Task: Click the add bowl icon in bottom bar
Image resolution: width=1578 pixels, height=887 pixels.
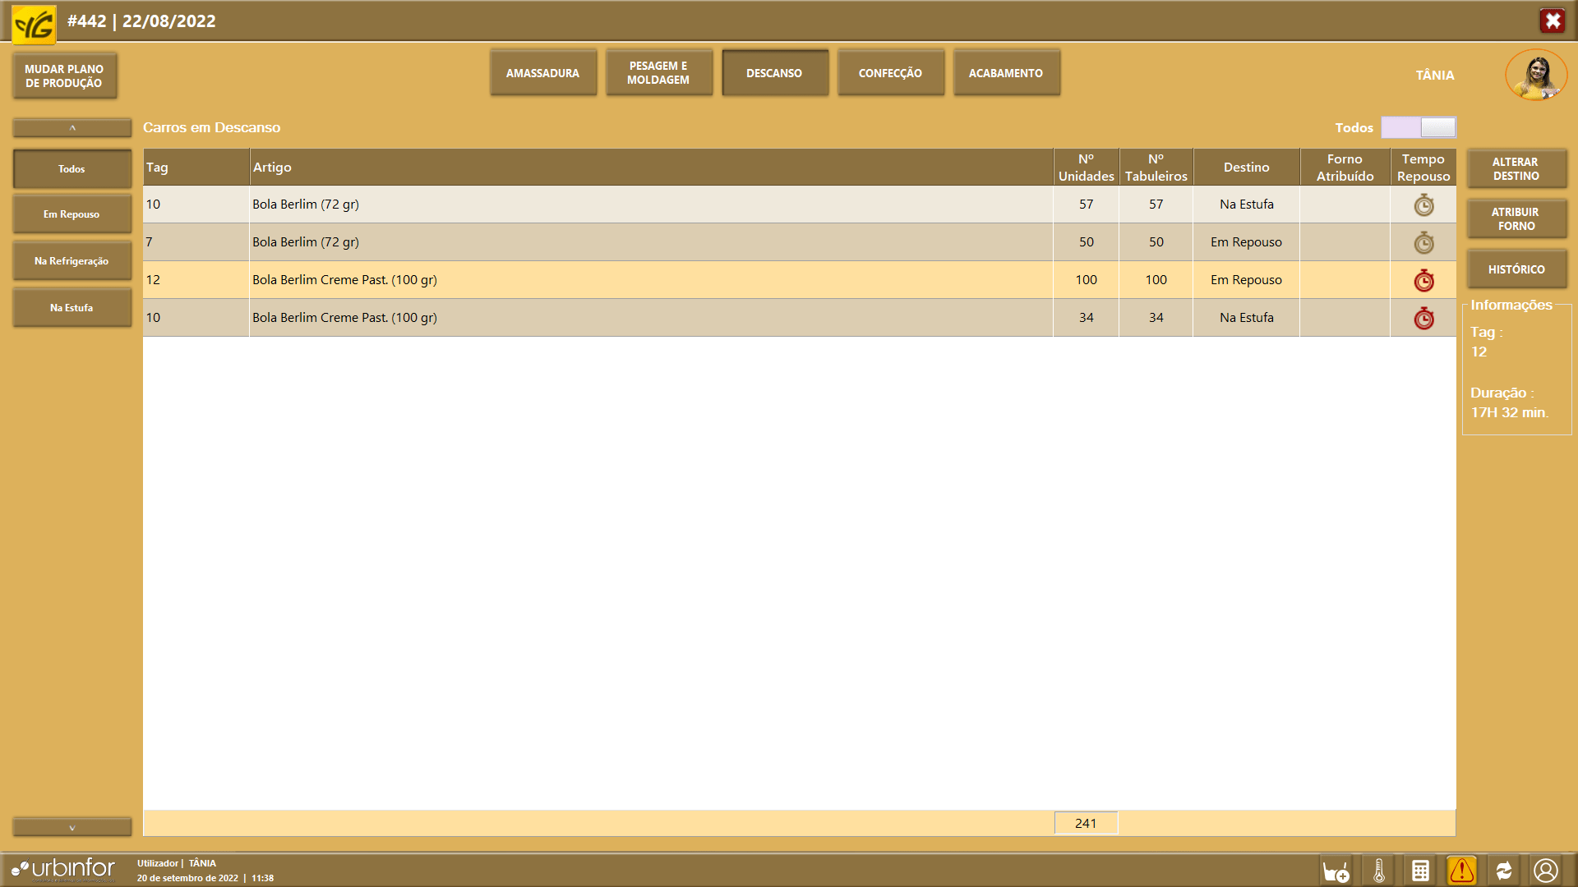Action: tap(1336, 871)
